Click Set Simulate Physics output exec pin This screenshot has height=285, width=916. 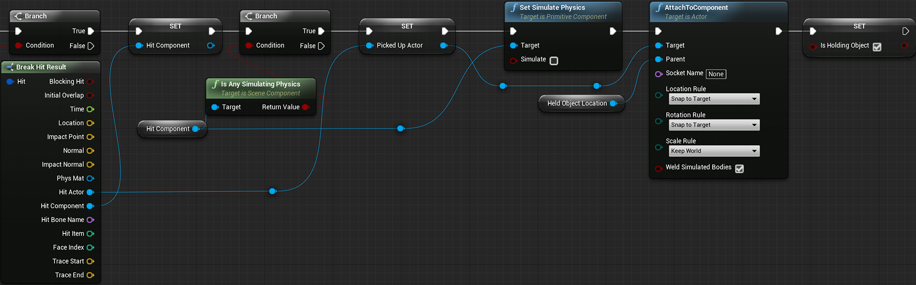[x=613, y=31]
